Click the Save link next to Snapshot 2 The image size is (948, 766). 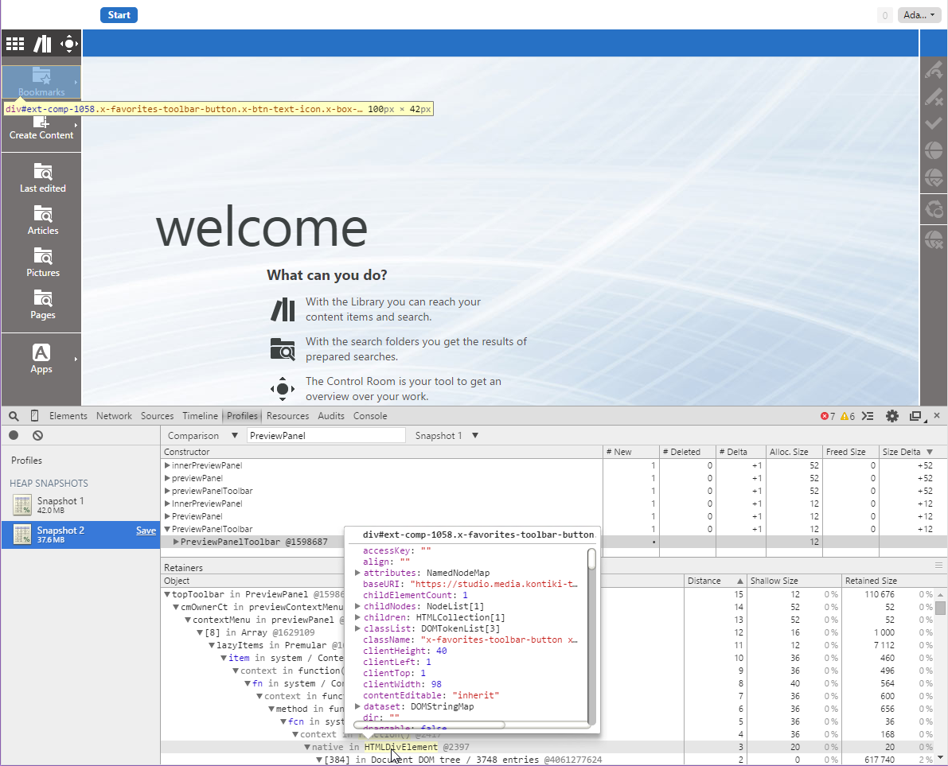(x=146, y=530)
